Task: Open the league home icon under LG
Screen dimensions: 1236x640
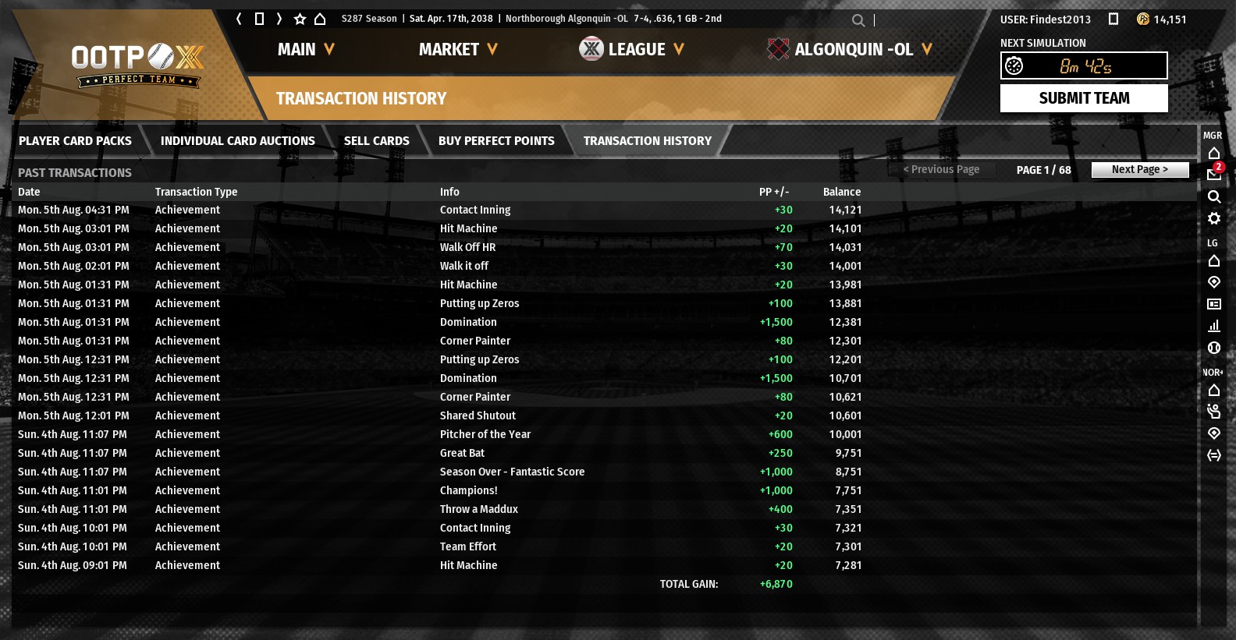Action: pyautogui.click(x=1214, y=260)
